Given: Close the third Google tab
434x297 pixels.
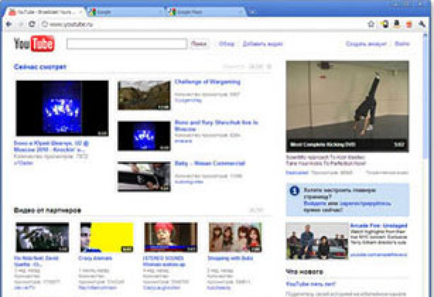Looking at the screenshot, I should tap(241, 12).
